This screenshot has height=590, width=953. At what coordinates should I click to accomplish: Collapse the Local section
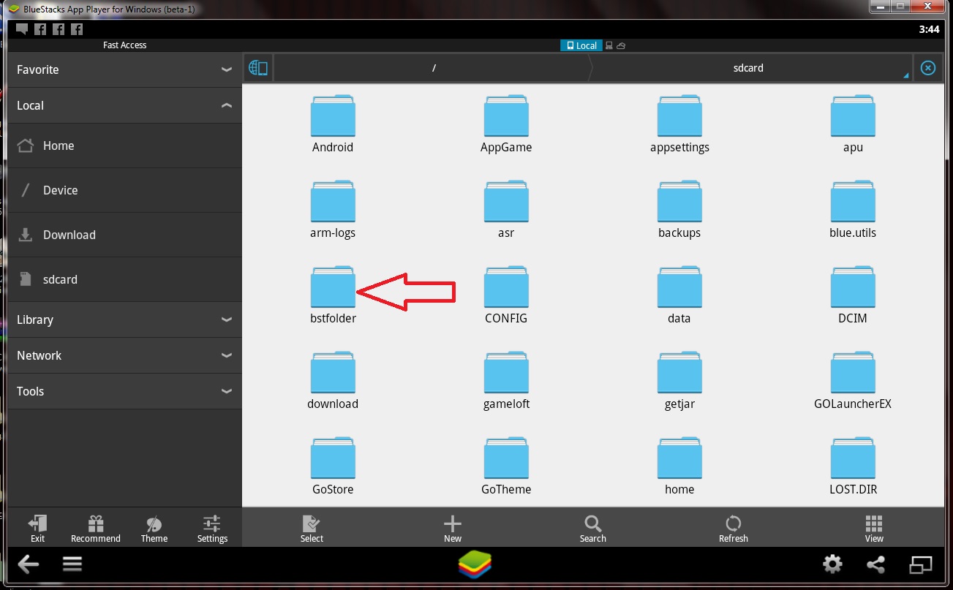[124, 105]
